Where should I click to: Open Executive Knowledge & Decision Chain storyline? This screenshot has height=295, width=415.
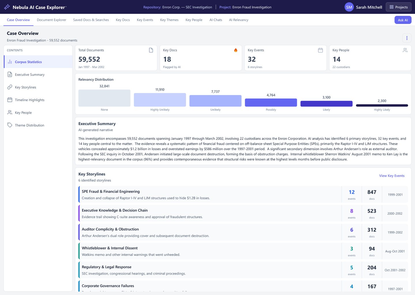(x=243, y=213)
